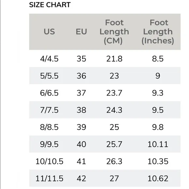Click the 10.62 inches cell
The height and width of the screenshot is (189, 189).
[x=158, y=179]
